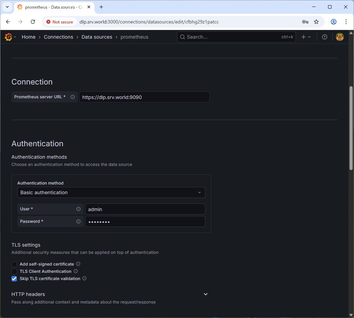
Task: Click scrollbar down arrow
Action: [351, 315]
